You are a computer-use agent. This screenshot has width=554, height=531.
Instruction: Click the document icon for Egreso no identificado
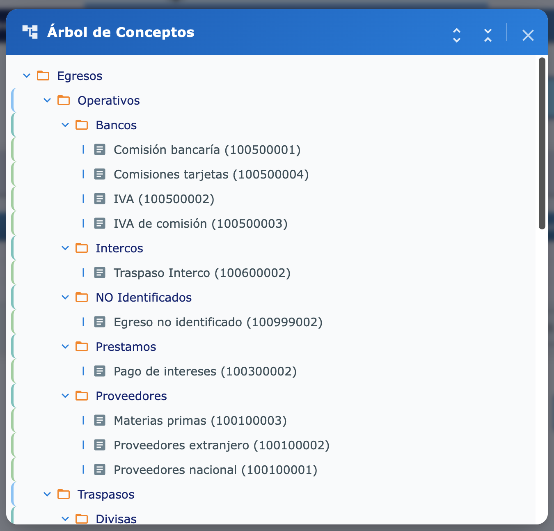point(100,322)
